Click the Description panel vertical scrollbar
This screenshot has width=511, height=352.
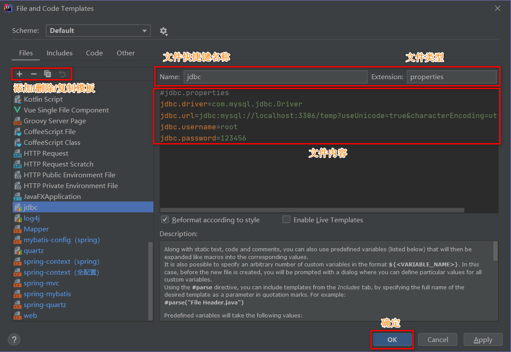495,251
